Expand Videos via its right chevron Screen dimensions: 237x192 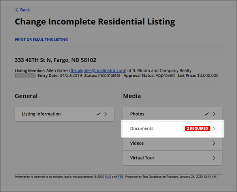[214, 143]
